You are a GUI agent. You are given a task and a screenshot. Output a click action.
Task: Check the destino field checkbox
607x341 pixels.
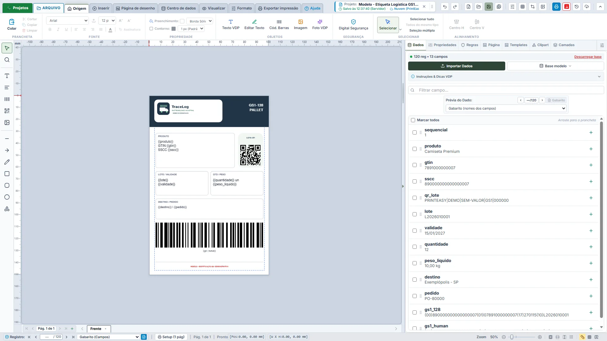pos(414,280)
